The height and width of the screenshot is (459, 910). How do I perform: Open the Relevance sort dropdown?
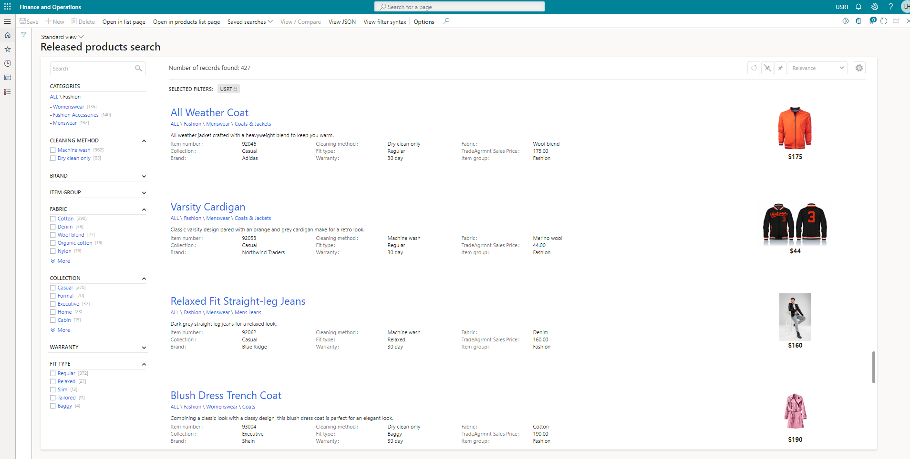tap(817, 68)
